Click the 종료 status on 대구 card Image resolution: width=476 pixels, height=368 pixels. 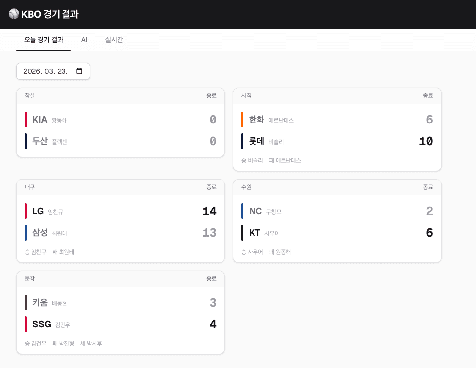[x=211, y=187]
